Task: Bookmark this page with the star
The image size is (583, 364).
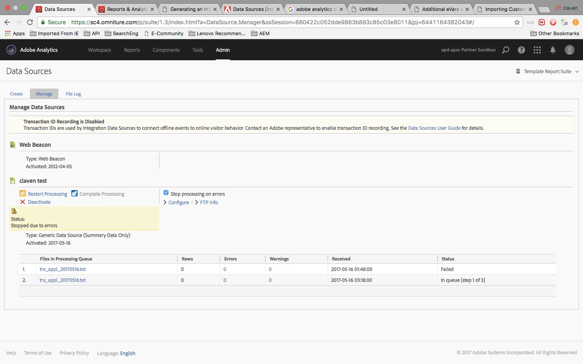Action: point(517,22)
